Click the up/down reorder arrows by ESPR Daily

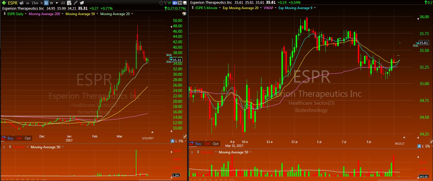coord(5,14)
